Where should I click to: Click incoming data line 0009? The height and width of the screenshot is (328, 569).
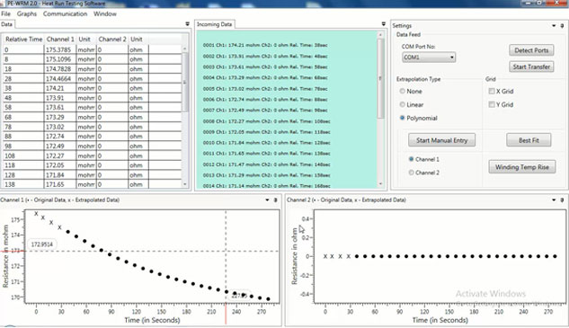(x=266, y=132)
